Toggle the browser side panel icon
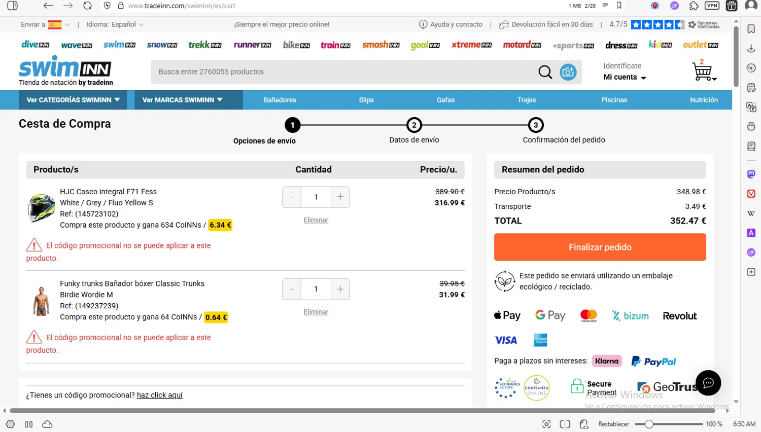Viewport: 761px width, 432px height. pyautogui.click(x=13, y=6)
